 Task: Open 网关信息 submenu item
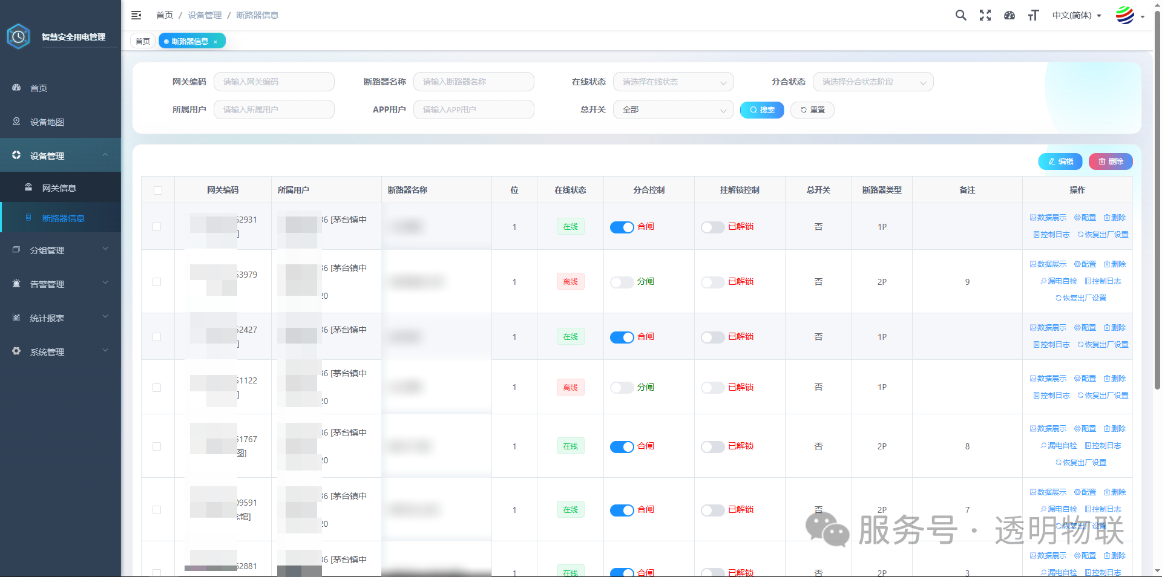click(x=61, y=187)
